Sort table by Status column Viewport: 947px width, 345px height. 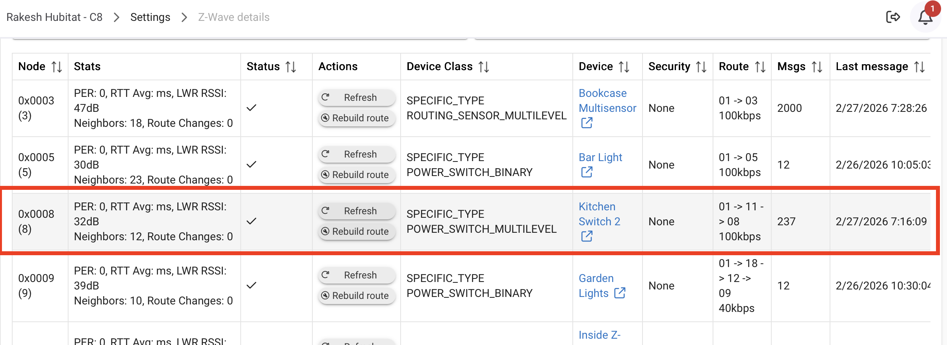point(291,67)
